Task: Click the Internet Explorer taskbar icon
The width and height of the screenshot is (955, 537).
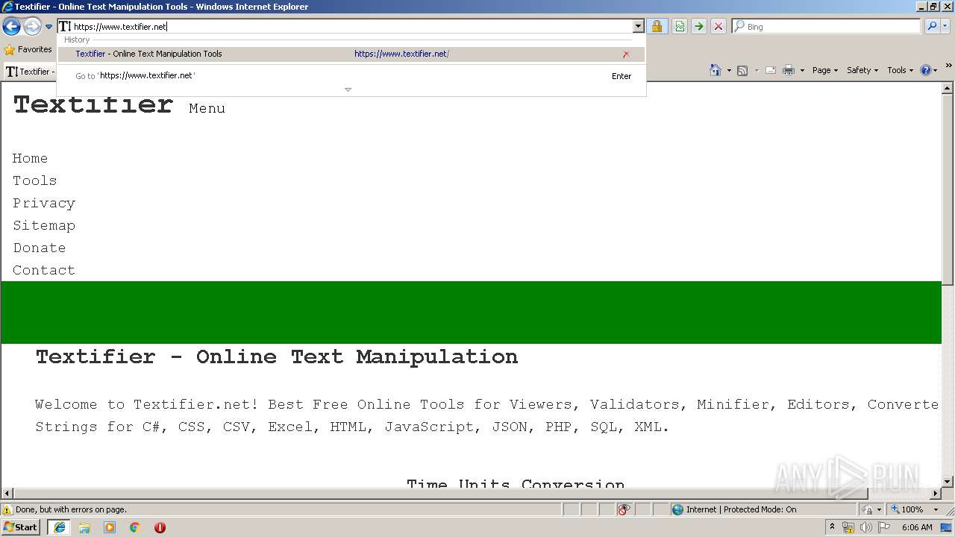Action: pyautogui.click(x=59, y=527)
